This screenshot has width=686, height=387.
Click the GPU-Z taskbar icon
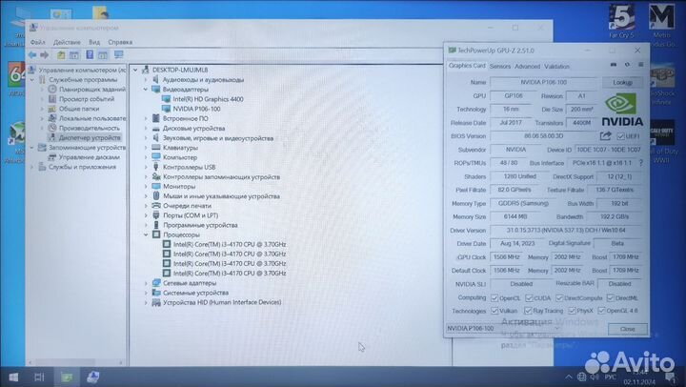tap(67, 377)
